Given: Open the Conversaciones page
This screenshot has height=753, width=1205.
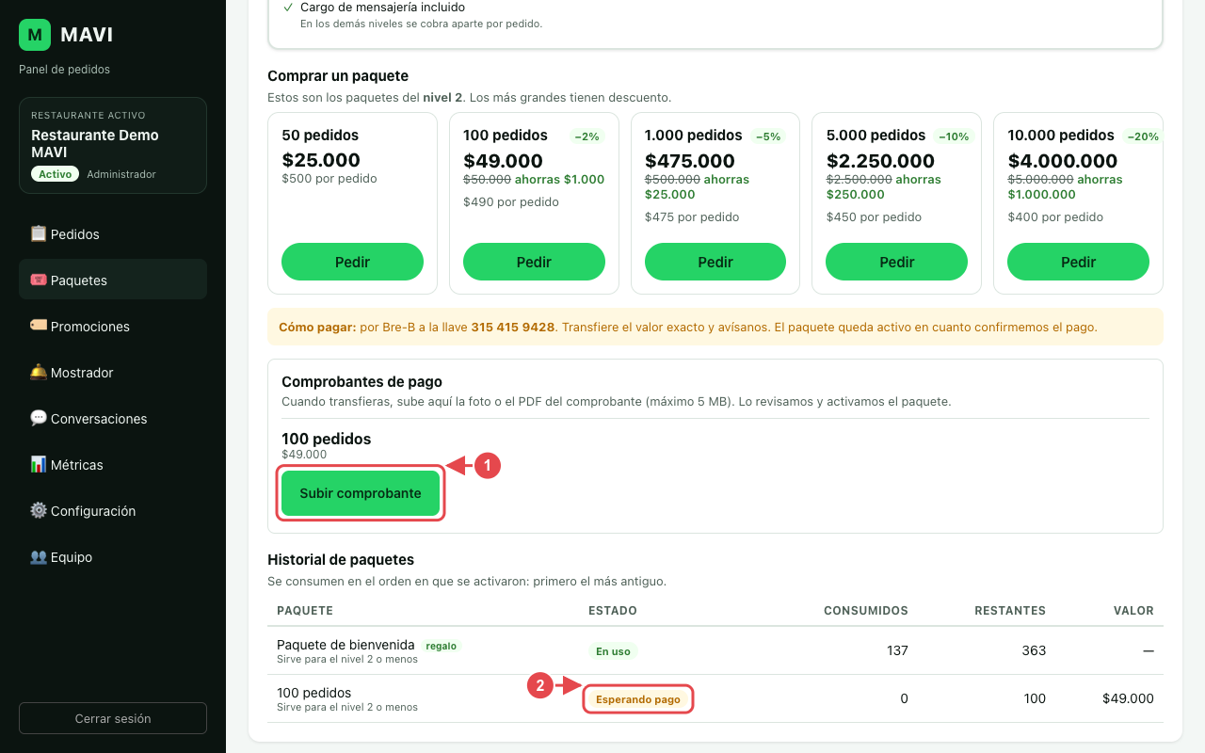Looking at the screenshot, I should (x=113, y=418).
